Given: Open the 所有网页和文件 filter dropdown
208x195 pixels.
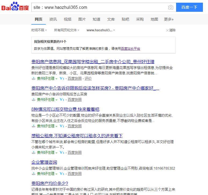Looking at the screenshot, I should click(66, 30).
